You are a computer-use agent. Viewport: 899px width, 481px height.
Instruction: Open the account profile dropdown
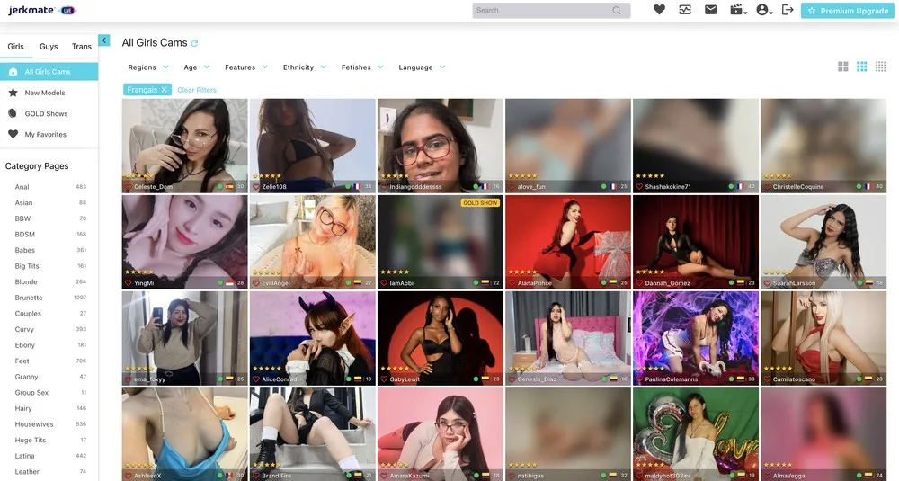click(x=764, y=10)
